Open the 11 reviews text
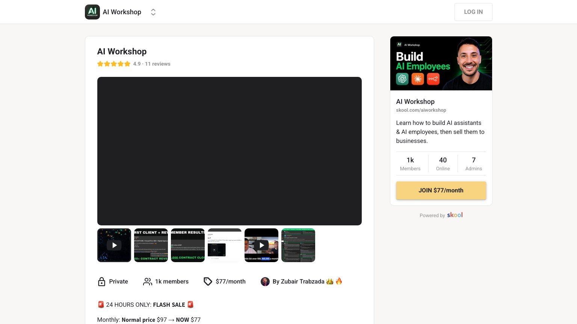This screenshot has height=324, width=577. (x=158, y=64)
